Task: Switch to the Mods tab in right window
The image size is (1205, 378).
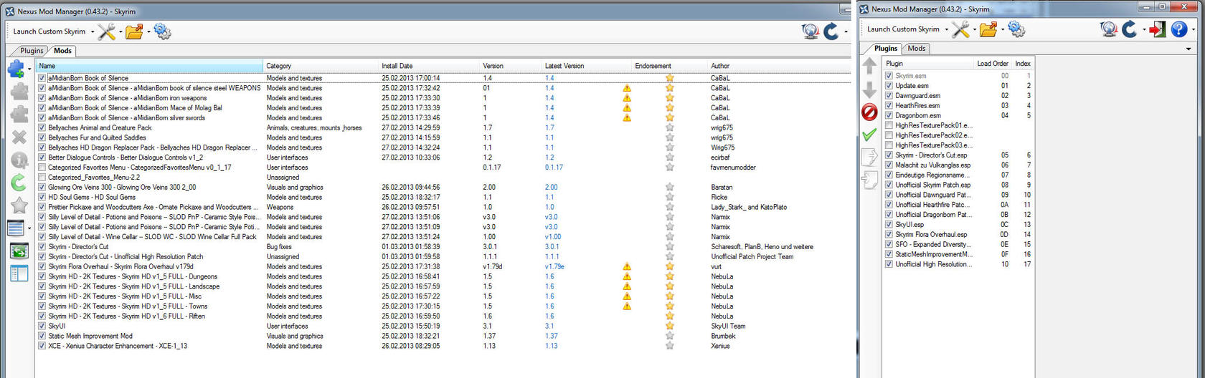Action: (x=916, y=49)
